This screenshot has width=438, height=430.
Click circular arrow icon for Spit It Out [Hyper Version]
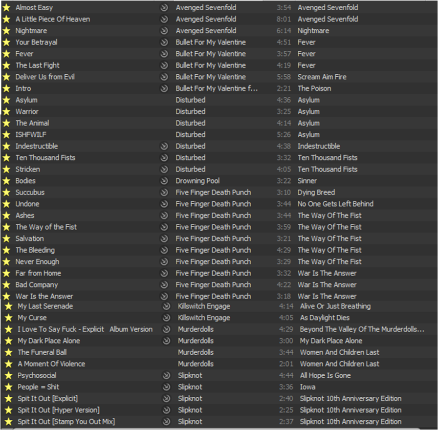point(166,410)
